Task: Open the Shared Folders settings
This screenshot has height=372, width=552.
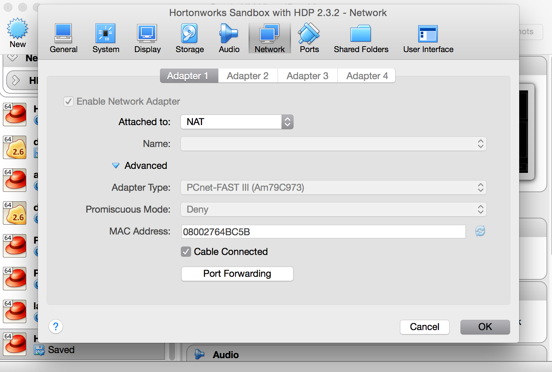Action: click(x=361, y=38)
